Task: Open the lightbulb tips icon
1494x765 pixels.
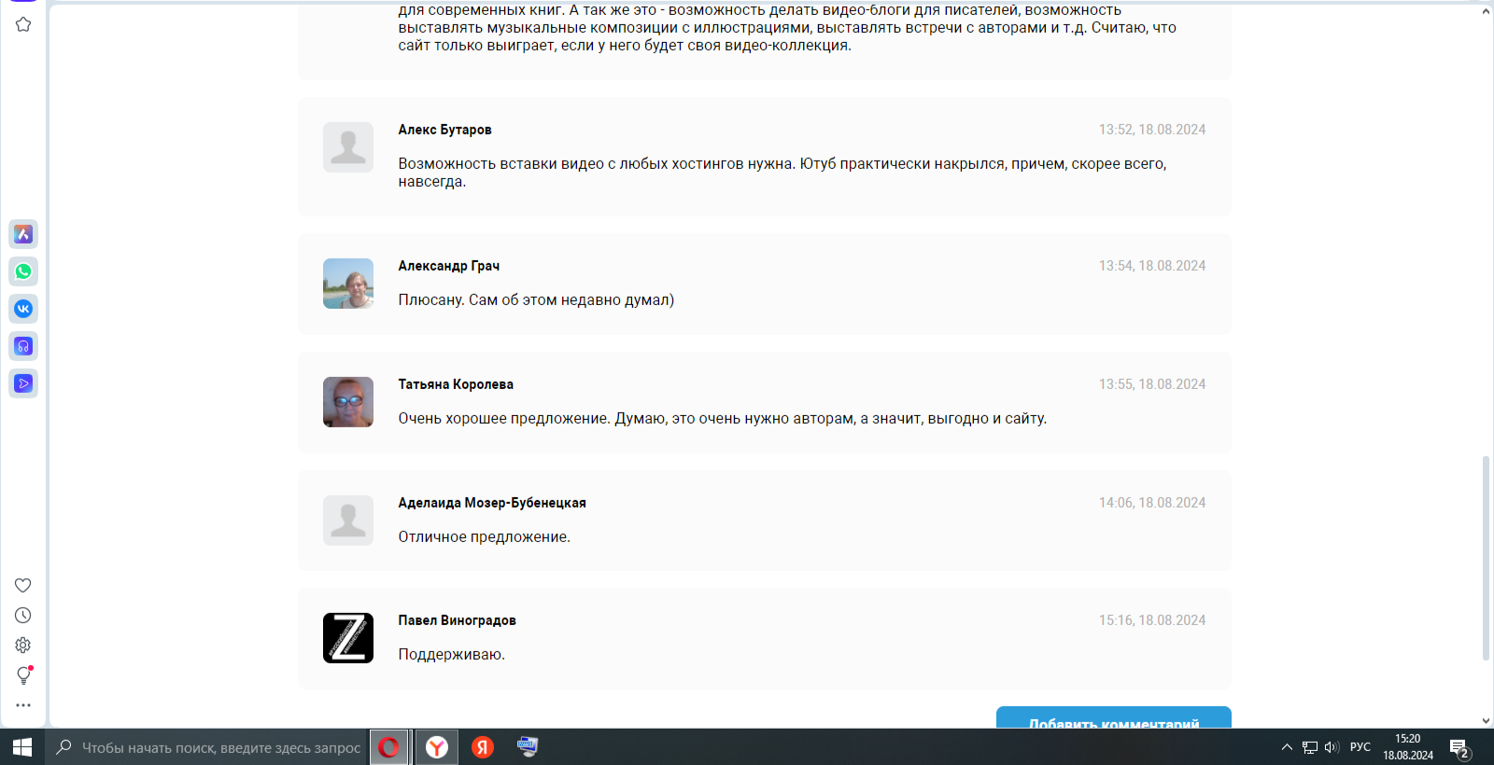Action: tap(23, 675)
